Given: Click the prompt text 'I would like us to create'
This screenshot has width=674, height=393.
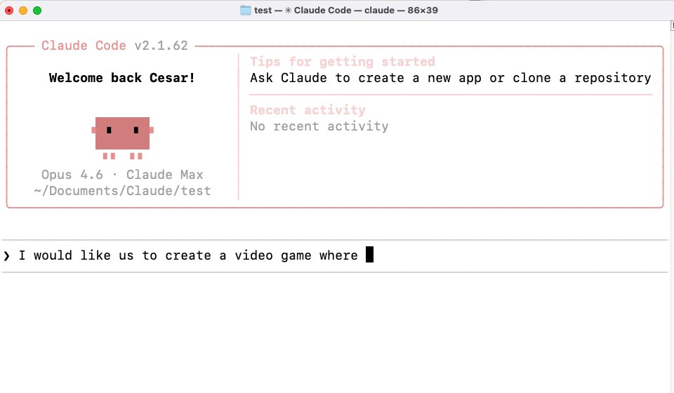Looking at the screenshot, I should coord(114,255).
